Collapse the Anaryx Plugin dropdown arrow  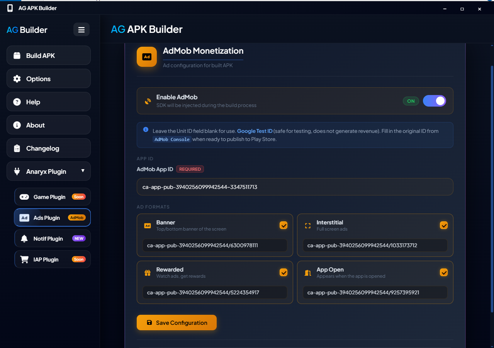(83, 171)
